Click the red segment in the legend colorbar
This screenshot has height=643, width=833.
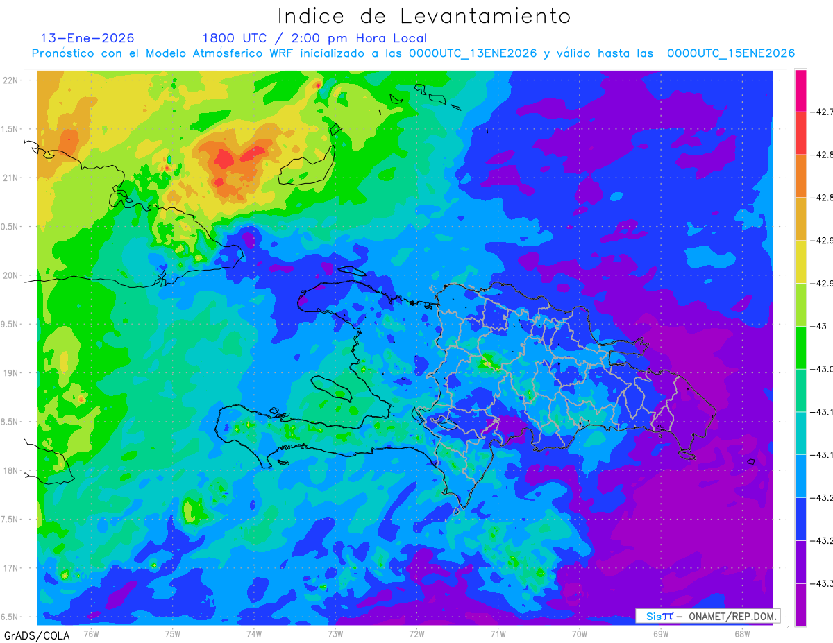click(800, 133)
